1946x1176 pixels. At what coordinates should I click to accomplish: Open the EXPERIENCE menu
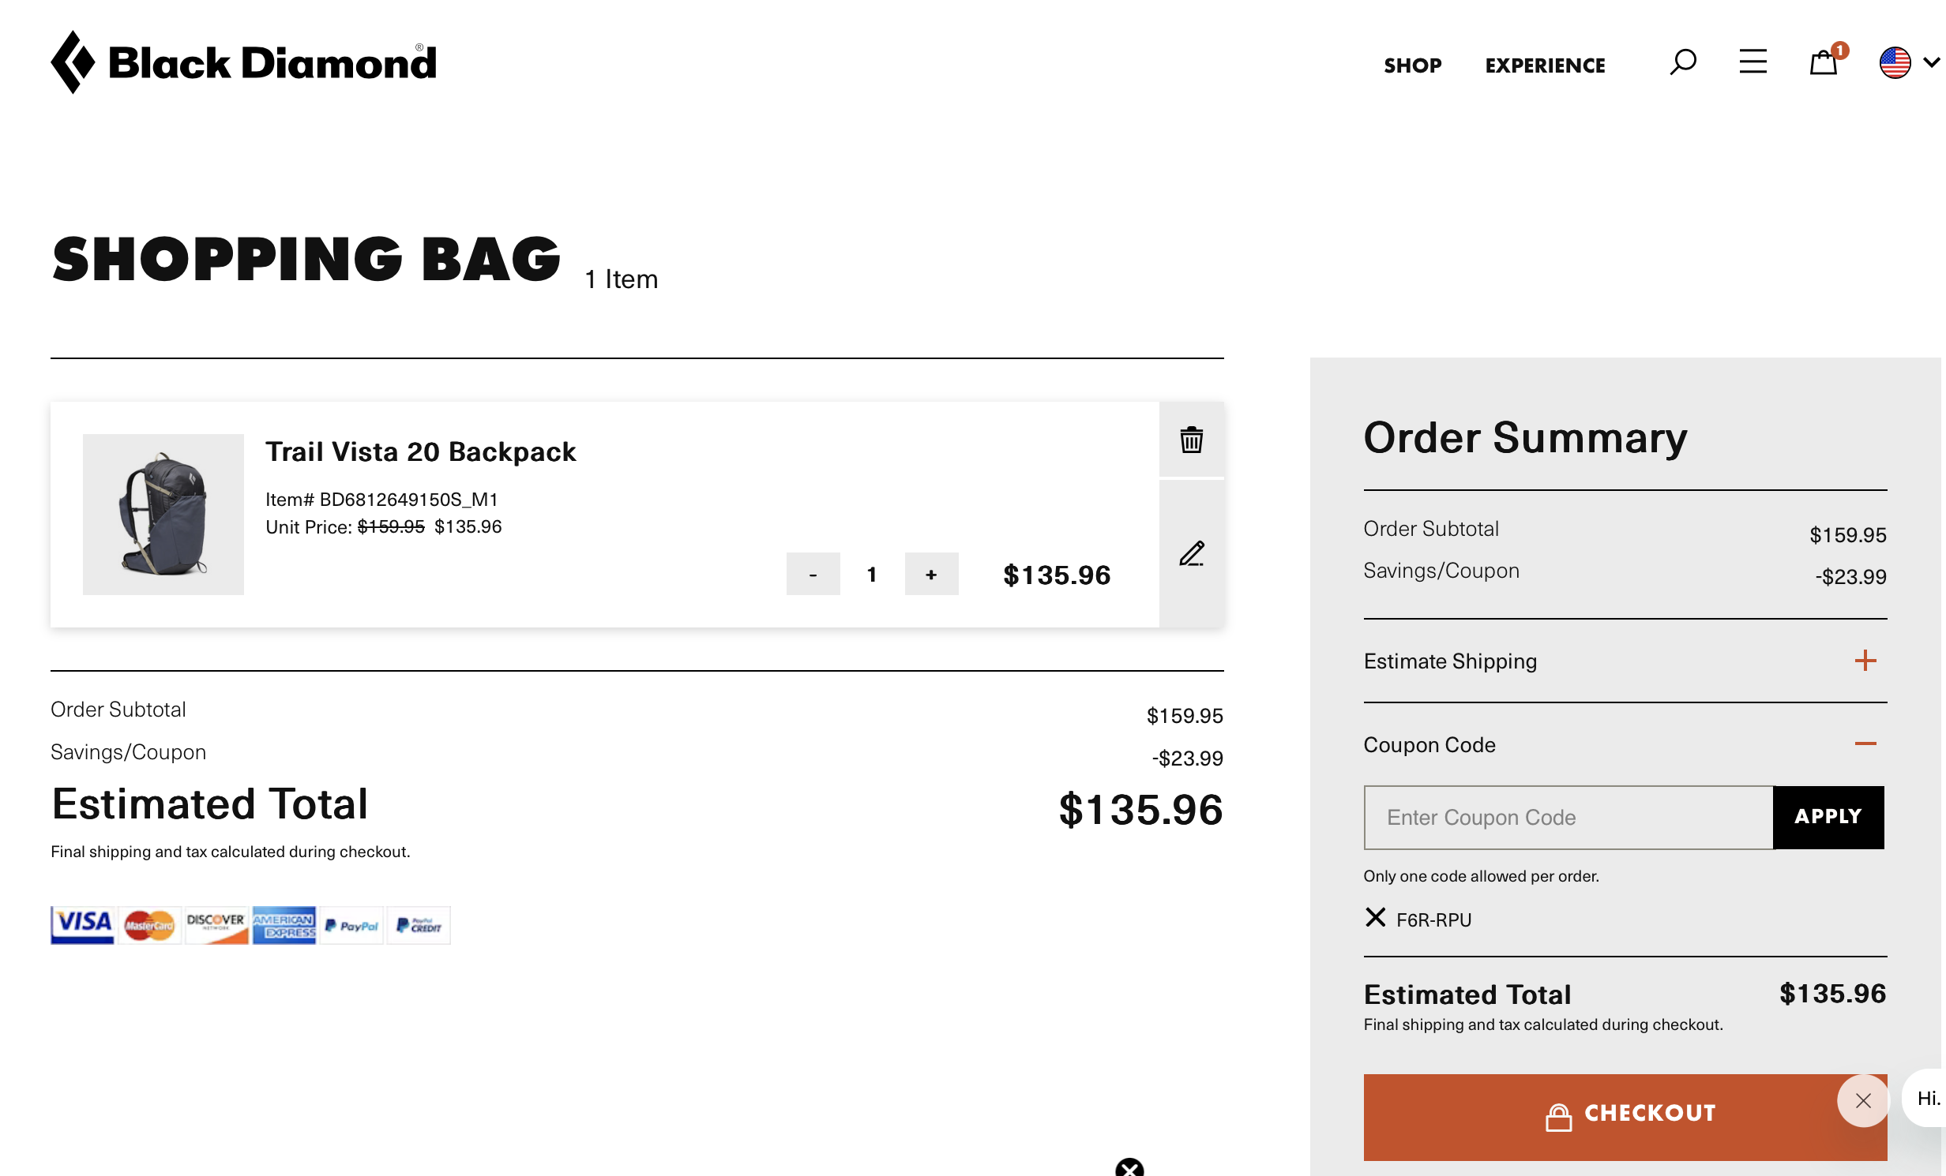(x=1544, y=66)
